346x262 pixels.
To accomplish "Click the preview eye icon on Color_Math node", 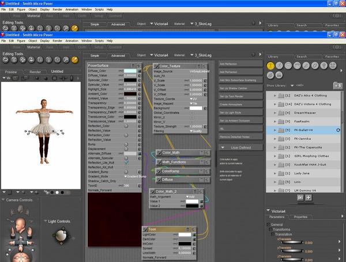I will coord(159,153).
